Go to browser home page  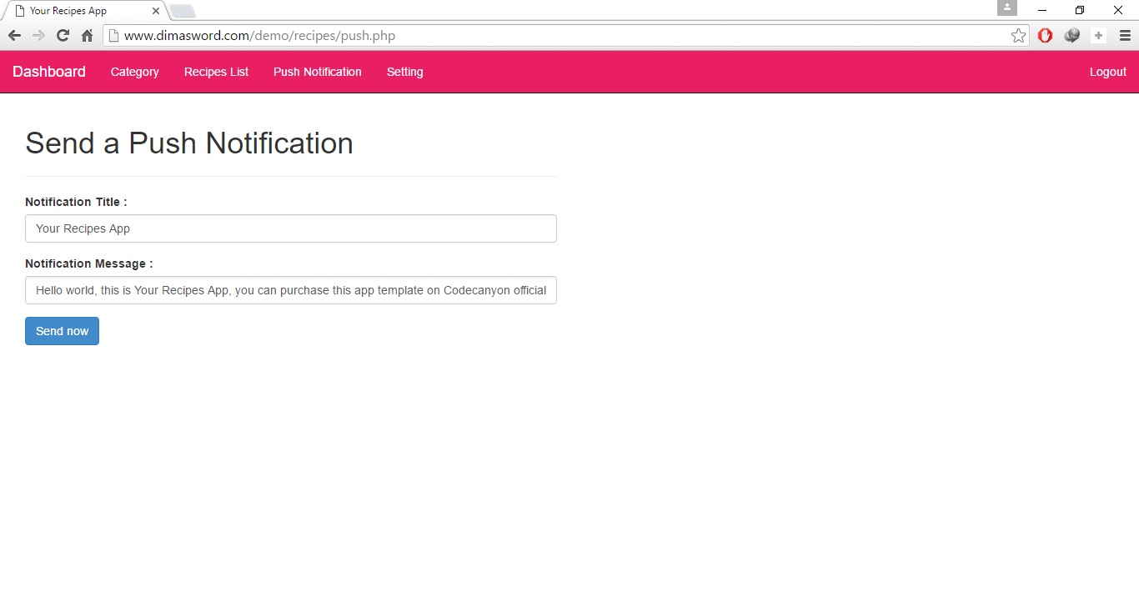(87, 36)
